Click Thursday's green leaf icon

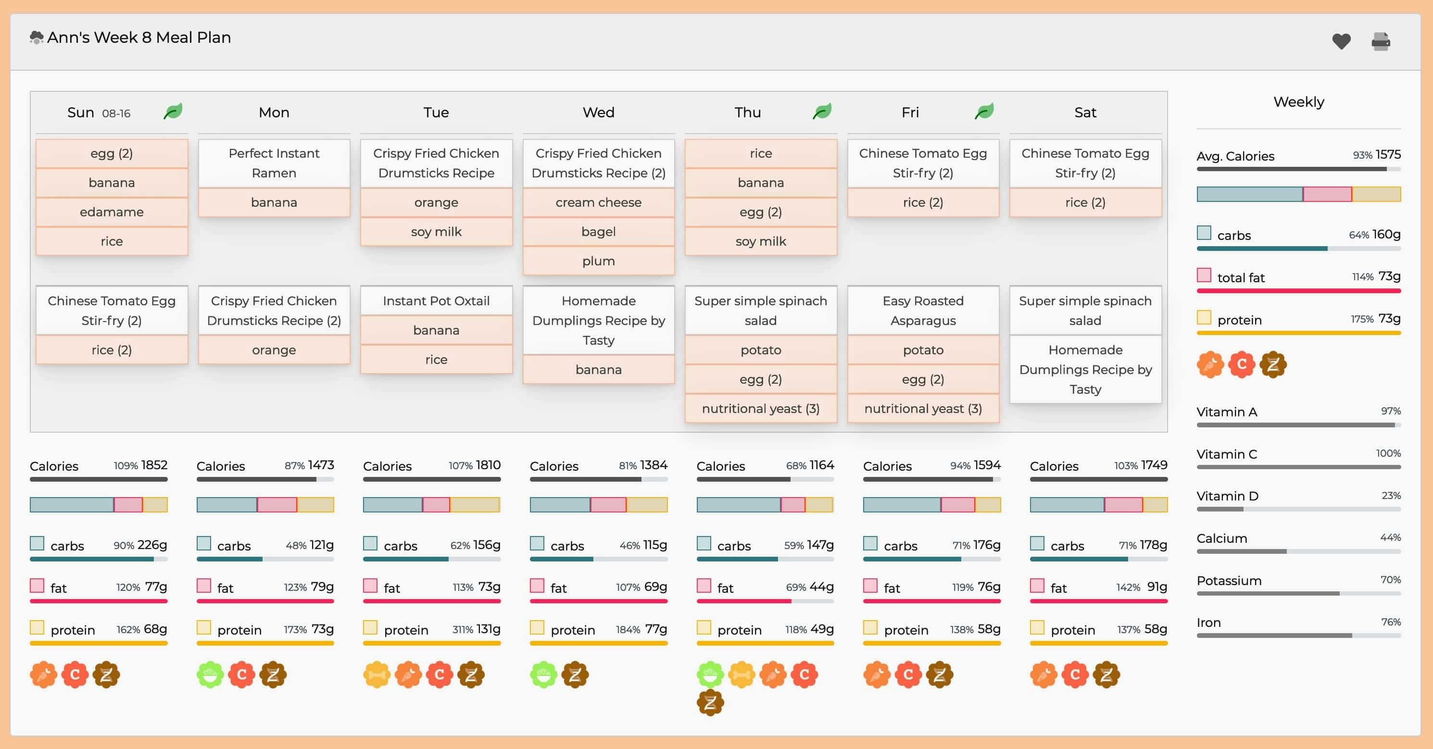point(822,112)
